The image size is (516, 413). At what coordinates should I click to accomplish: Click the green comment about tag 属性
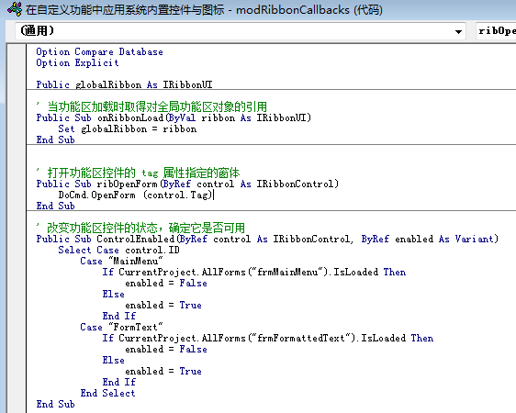[x=139, y=173]
